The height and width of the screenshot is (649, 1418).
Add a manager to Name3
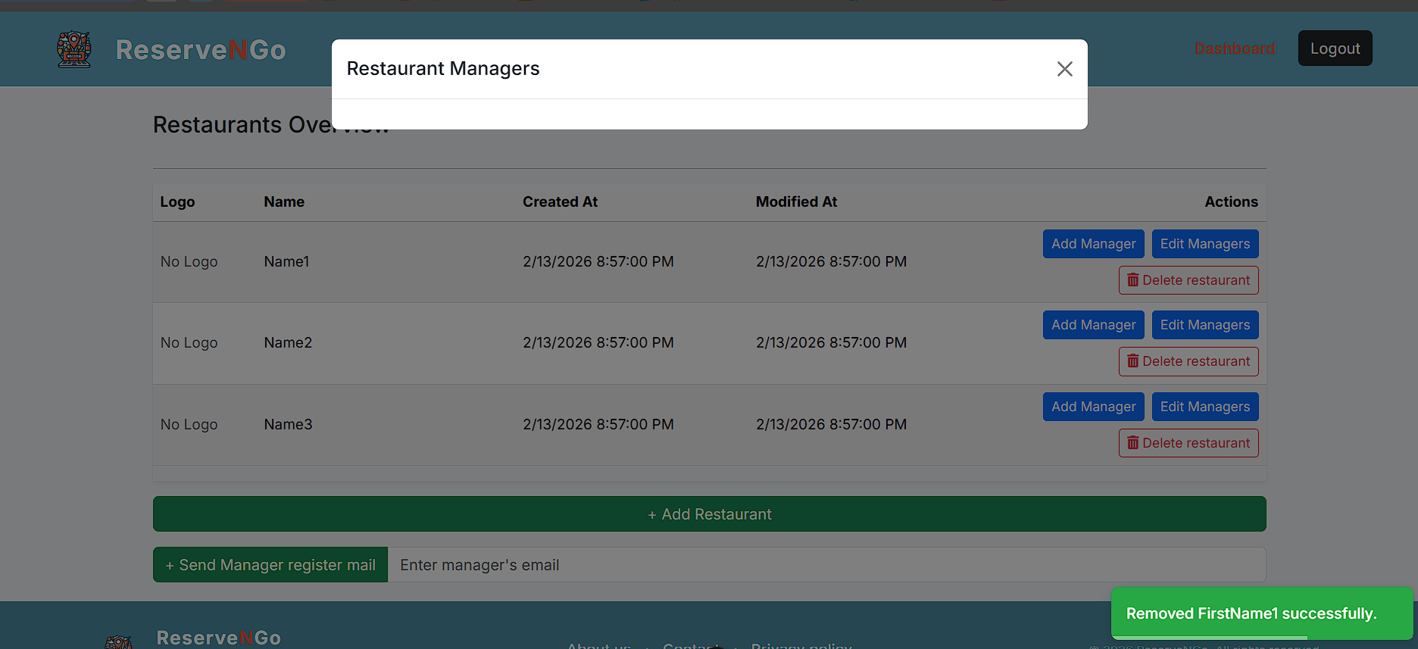(1093, 407)
